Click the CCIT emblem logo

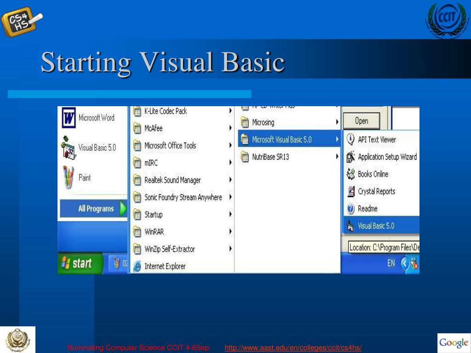(447, 20)
